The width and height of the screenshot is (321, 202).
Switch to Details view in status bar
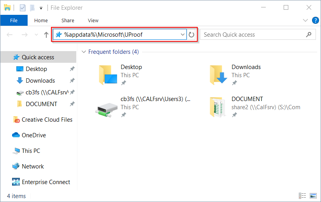[302, 196]
